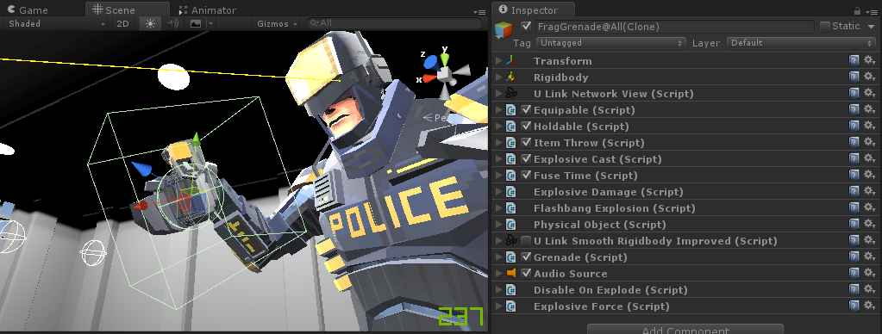Image resolution: width=882 pixels, height=334 pixels.
Task: Switch to the Game tab
Action: [28, 10]
